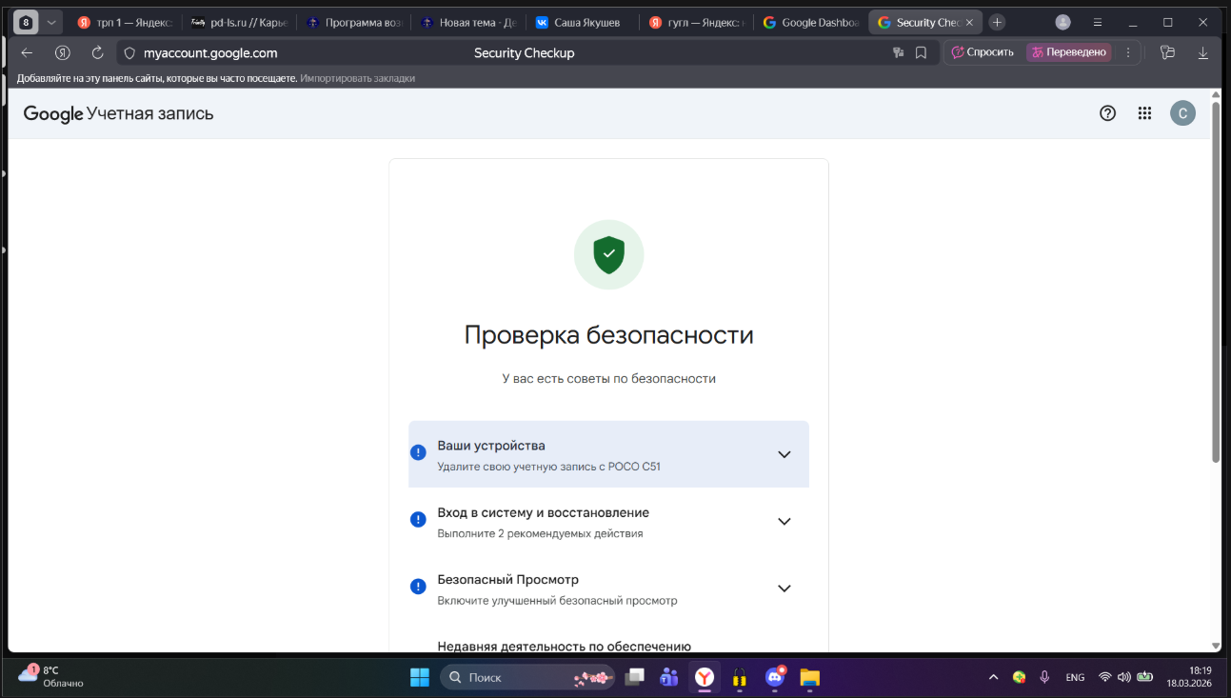Click the browser back arrow

pyautogui.click(x=27, y=53)
